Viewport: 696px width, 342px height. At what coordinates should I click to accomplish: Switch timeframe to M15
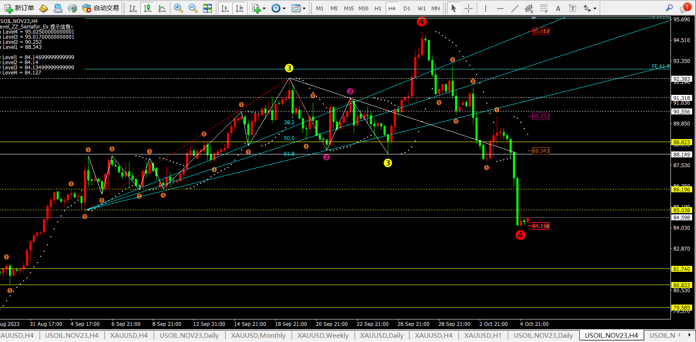(x=349, y=8)
